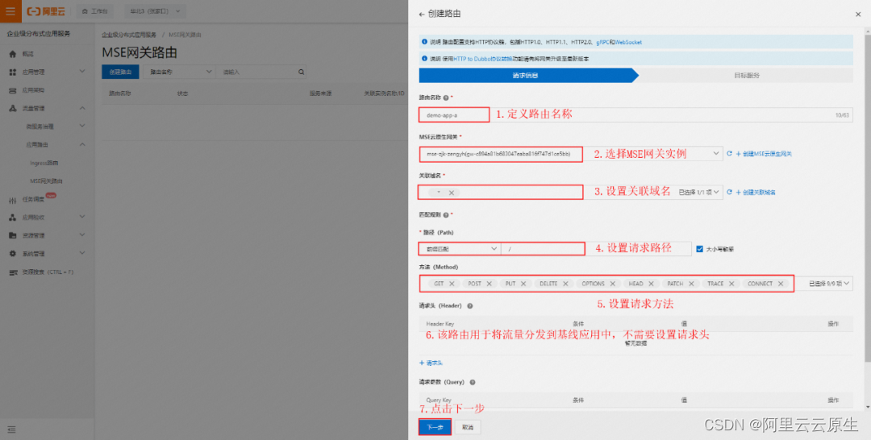Open 应用架构 in sidebar
Screen dimensions: 871x440
[x=33, y=90]
